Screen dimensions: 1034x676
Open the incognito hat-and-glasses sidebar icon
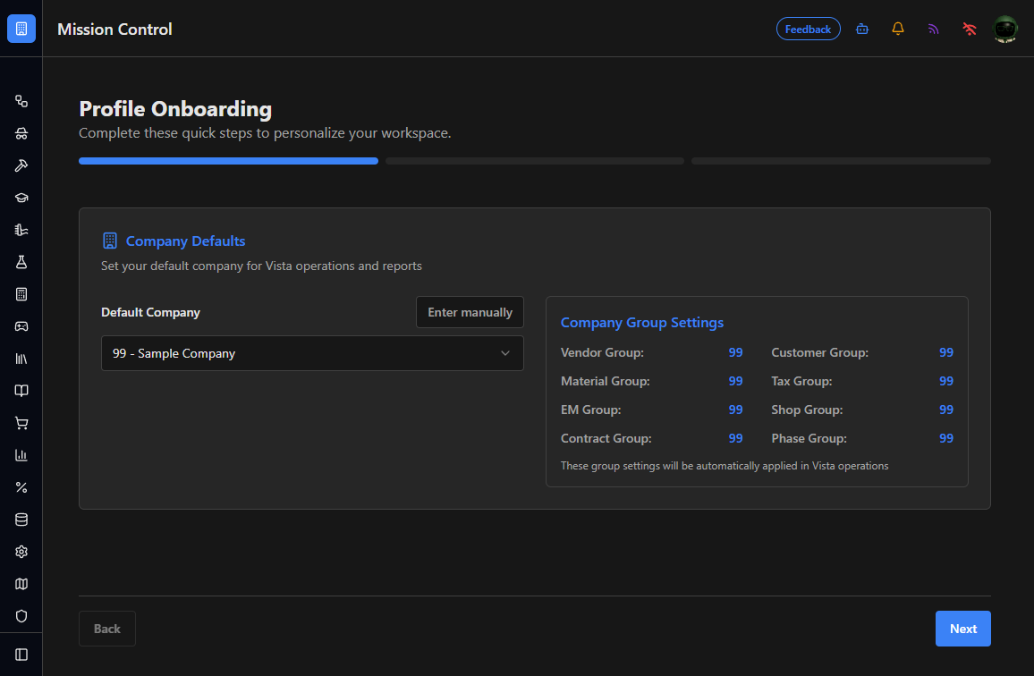point(21,133)
